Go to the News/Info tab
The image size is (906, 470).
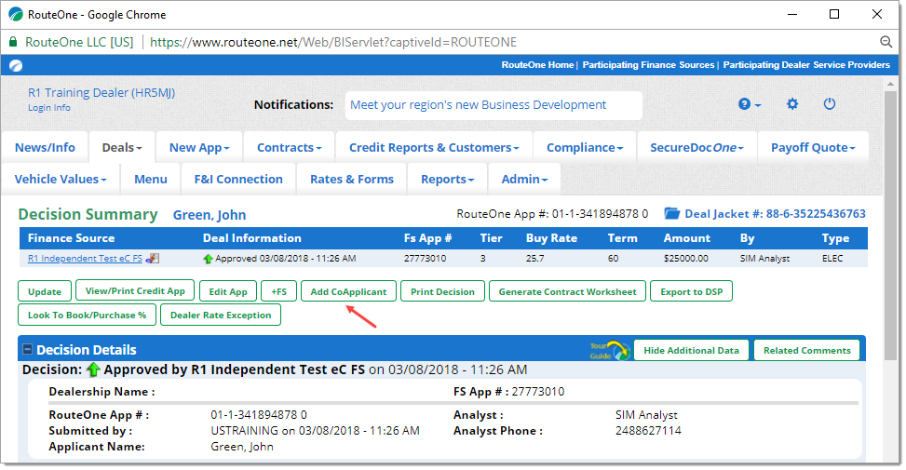point(45,147)
